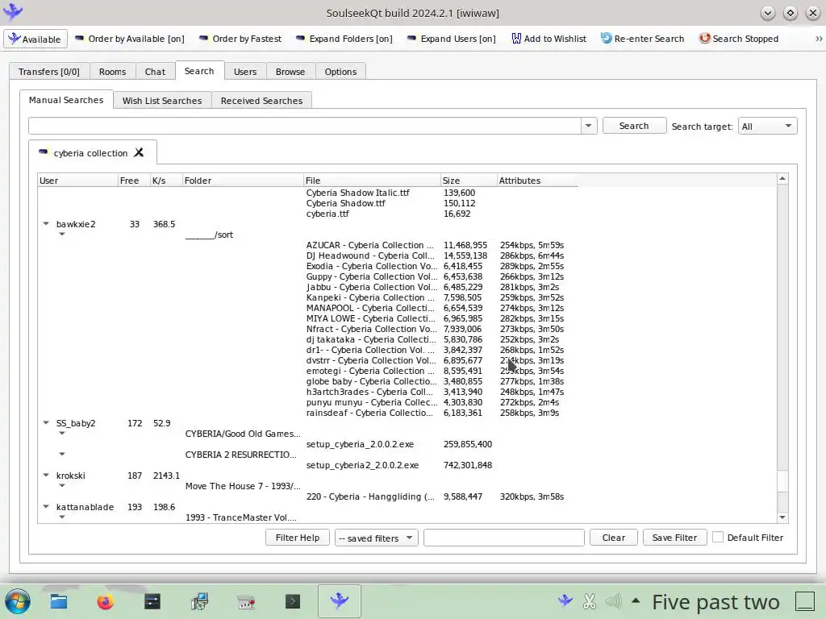This screenshot has width=826, height=619.
Task: Select the Wish List Searches subtab
Action: coord(162,101)
